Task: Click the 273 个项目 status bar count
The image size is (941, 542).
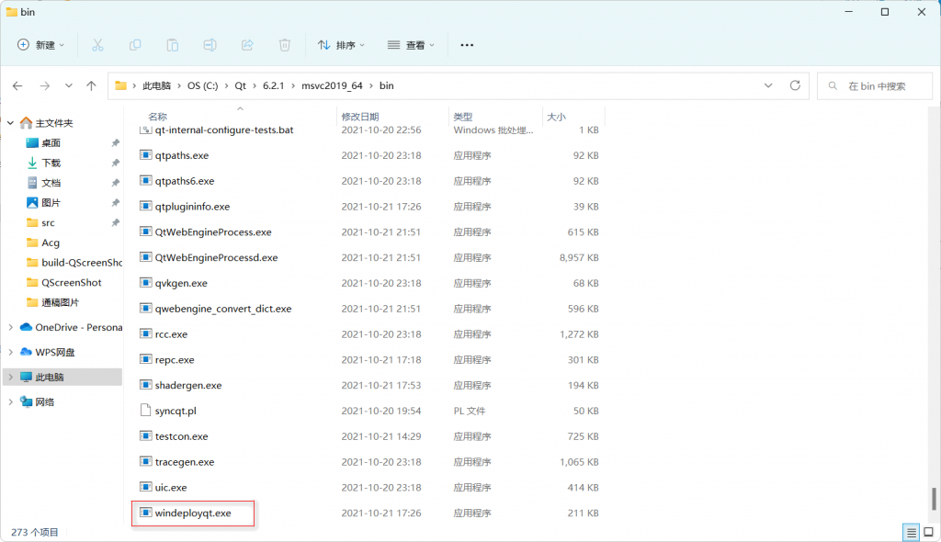Action: tap(35, 533)
